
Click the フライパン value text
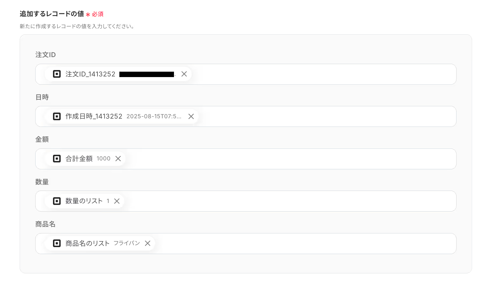click(x=127, y=243)
